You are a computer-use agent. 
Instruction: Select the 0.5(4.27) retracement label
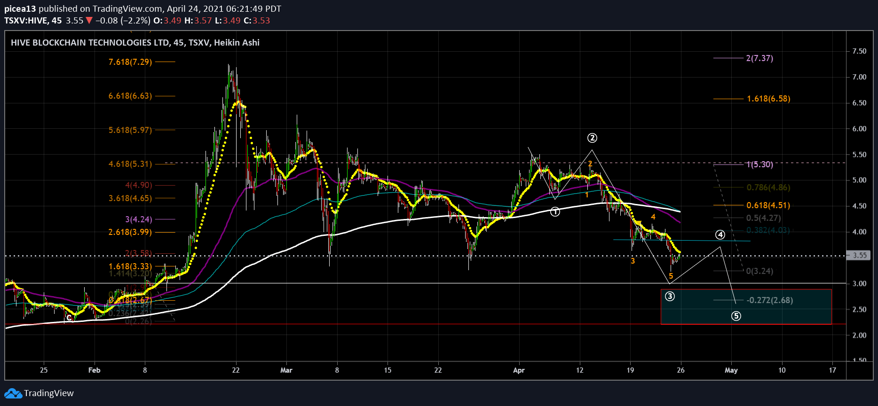coord(764,218)
